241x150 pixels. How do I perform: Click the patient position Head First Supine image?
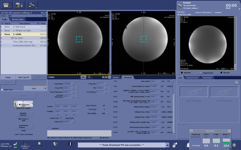point(23,104)
